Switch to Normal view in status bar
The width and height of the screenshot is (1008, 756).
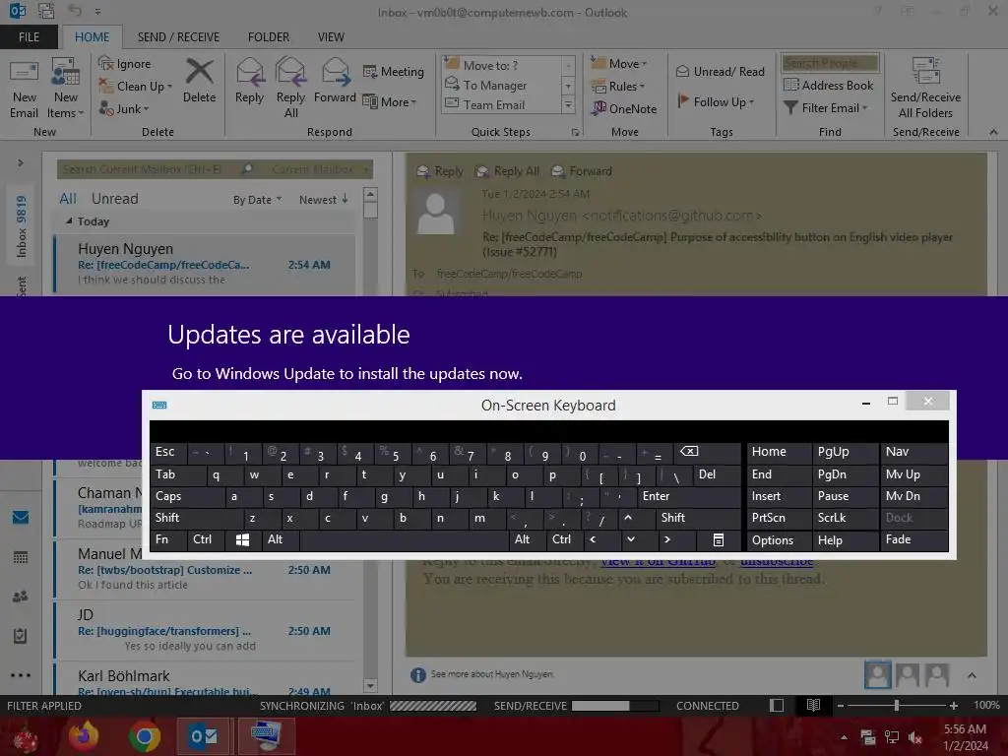tap(777, 705)
